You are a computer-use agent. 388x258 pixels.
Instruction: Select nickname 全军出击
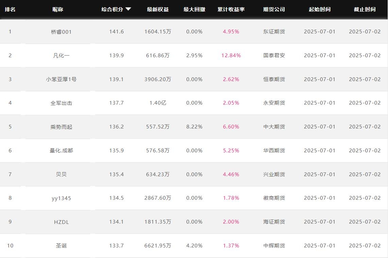point(61,103)
